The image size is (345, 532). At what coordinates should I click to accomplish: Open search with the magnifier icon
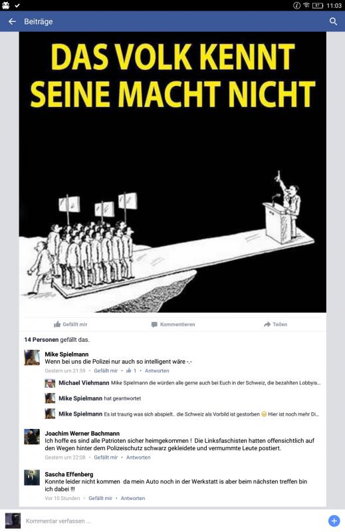tap(333, 21)
